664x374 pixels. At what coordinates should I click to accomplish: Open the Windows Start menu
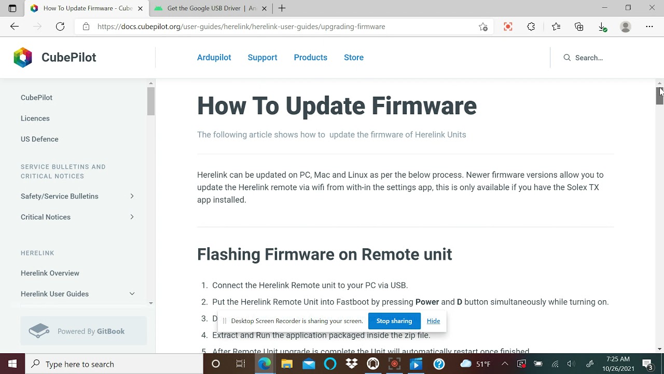(12, 364)
